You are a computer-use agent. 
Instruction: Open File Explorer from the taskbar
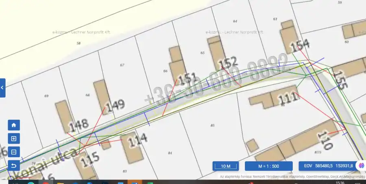(61, 183)
